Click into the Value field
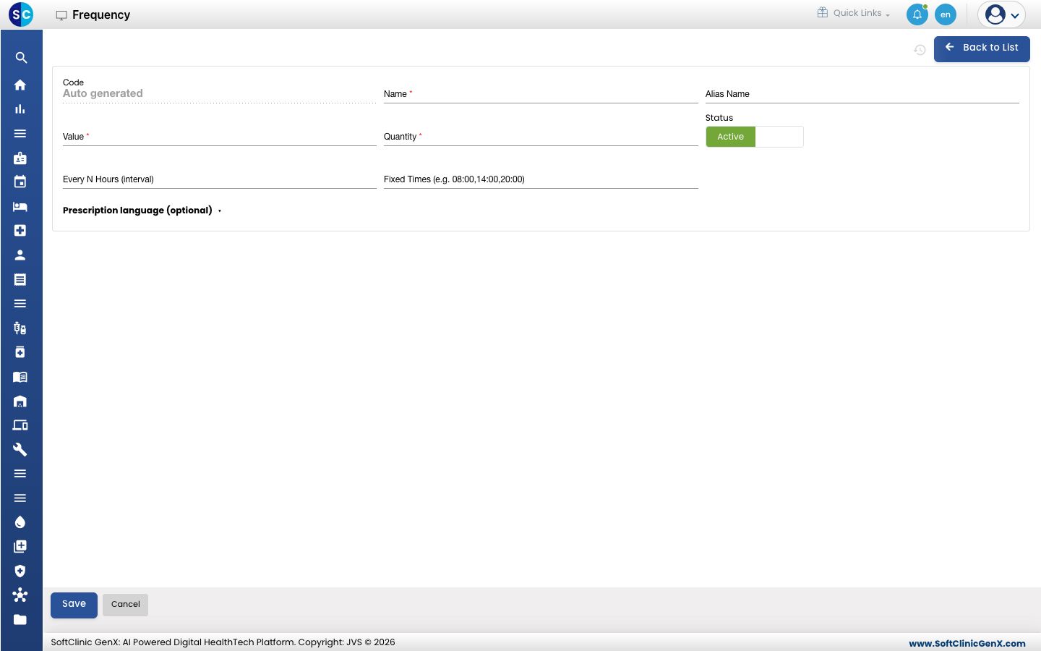This screenshot has height=651, width=1041. tap(220, 137)
